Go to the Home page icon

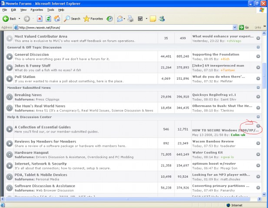coord(56,19)
